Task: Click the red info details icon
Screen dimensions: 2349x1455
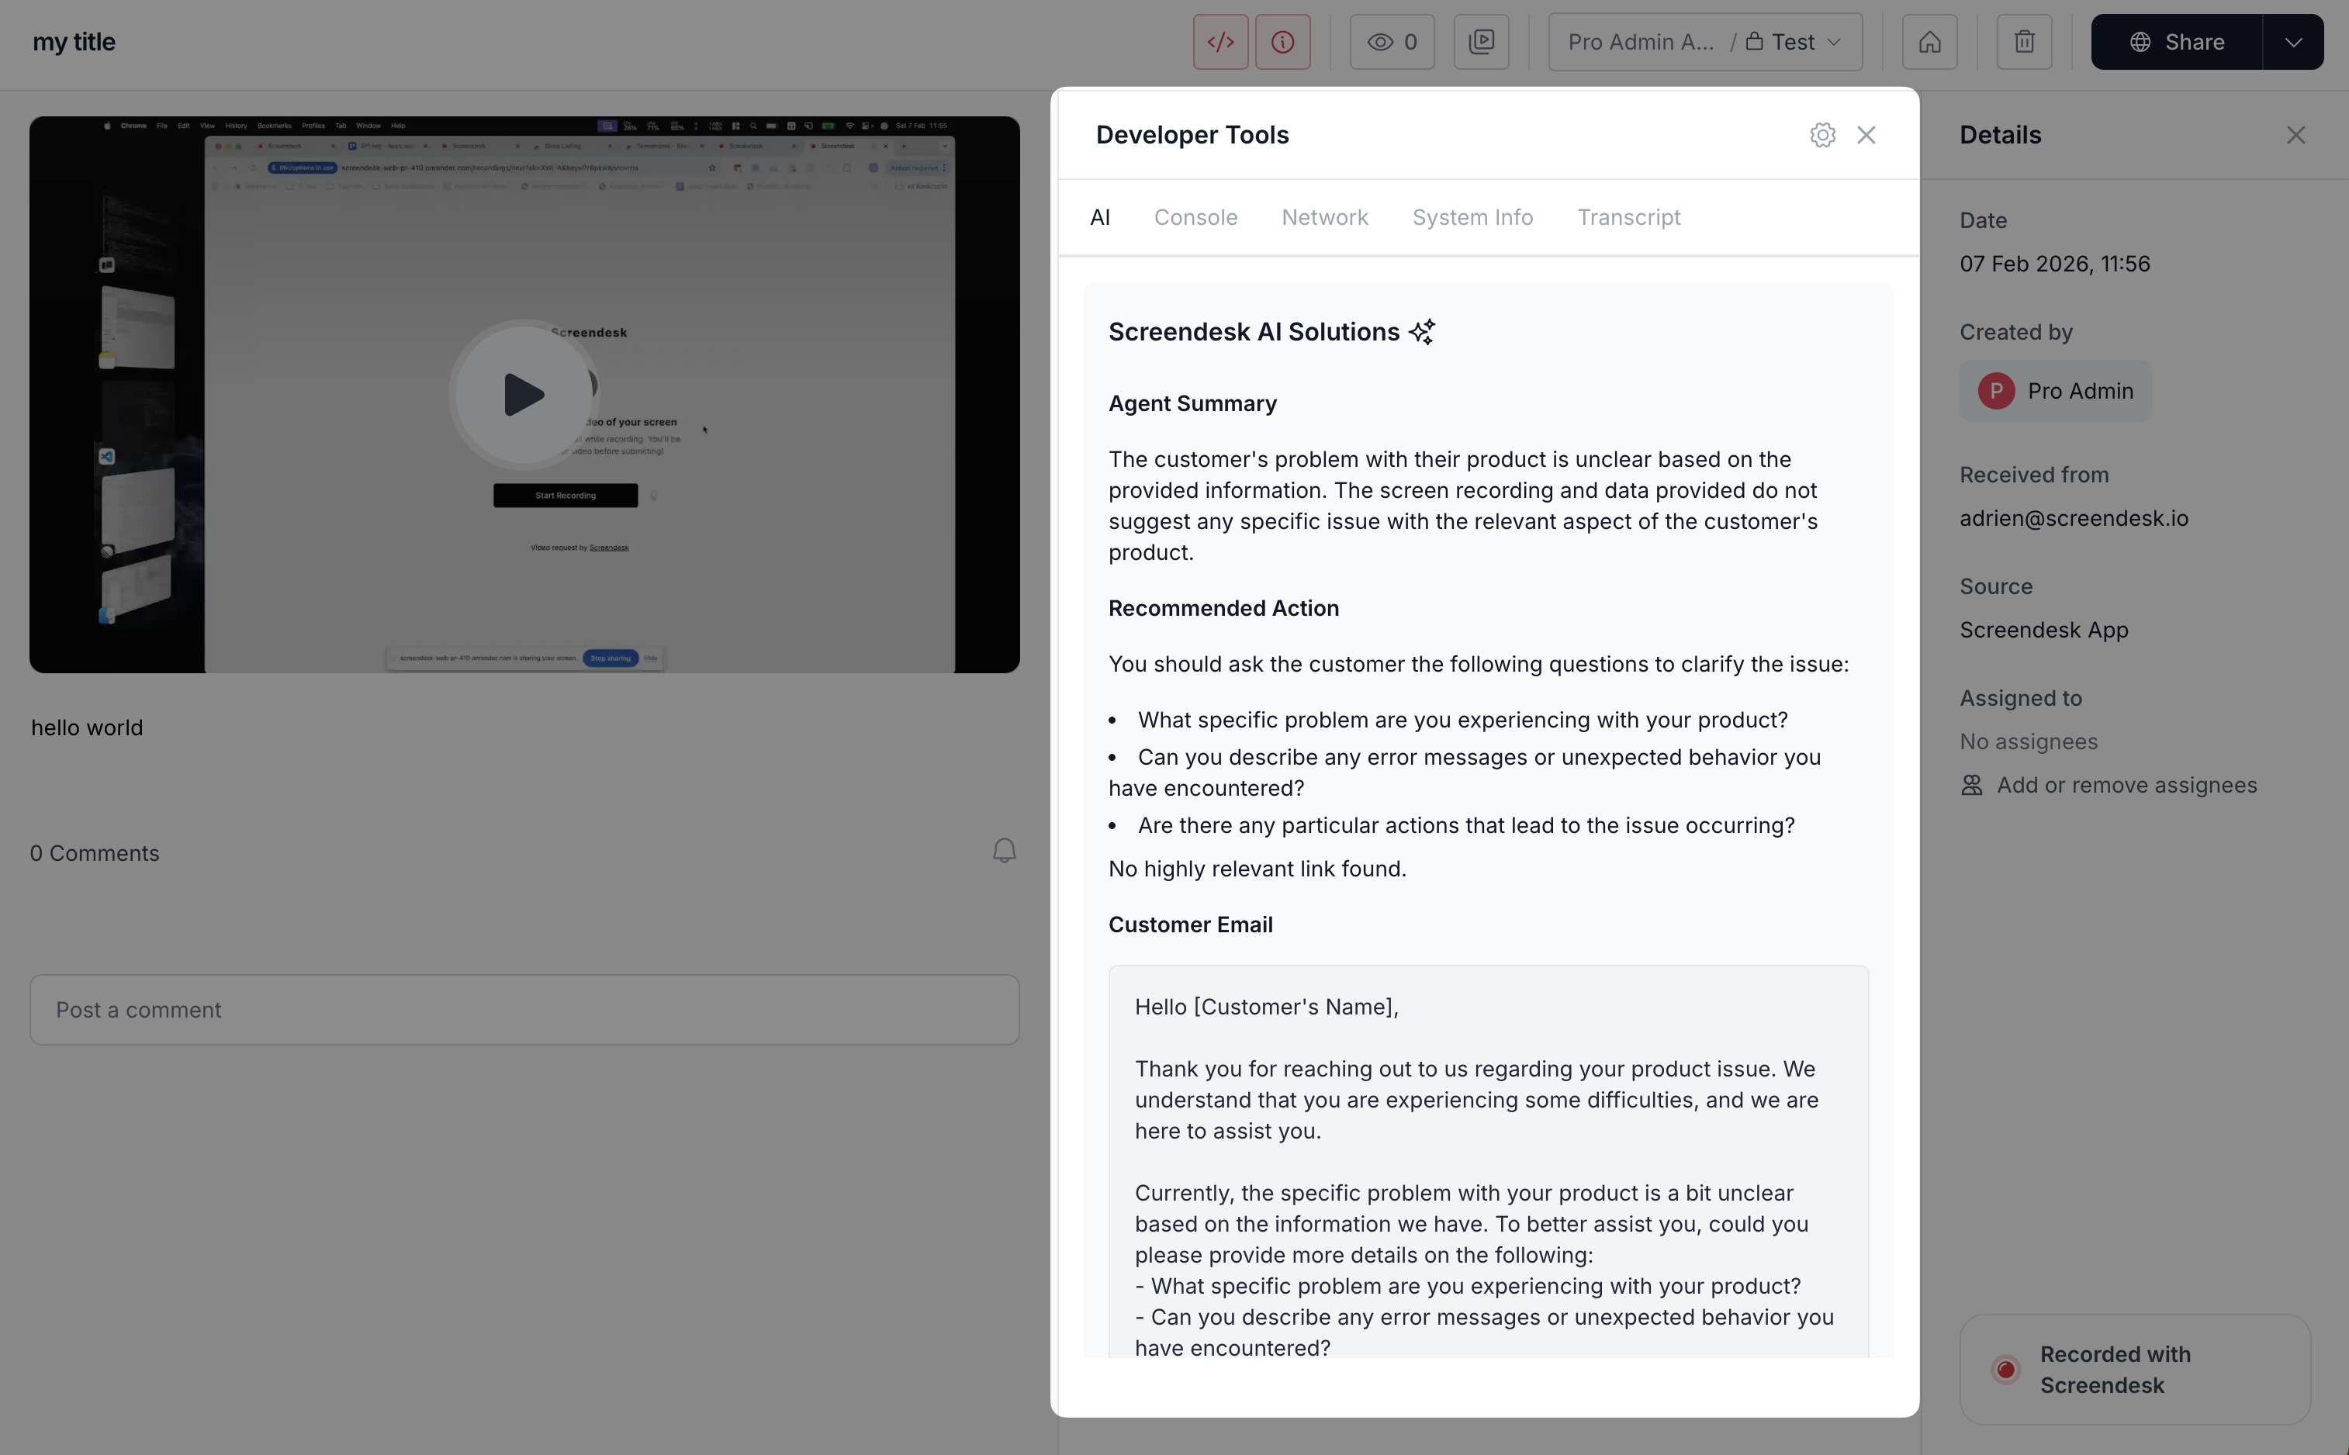Action: (1282, 43)
